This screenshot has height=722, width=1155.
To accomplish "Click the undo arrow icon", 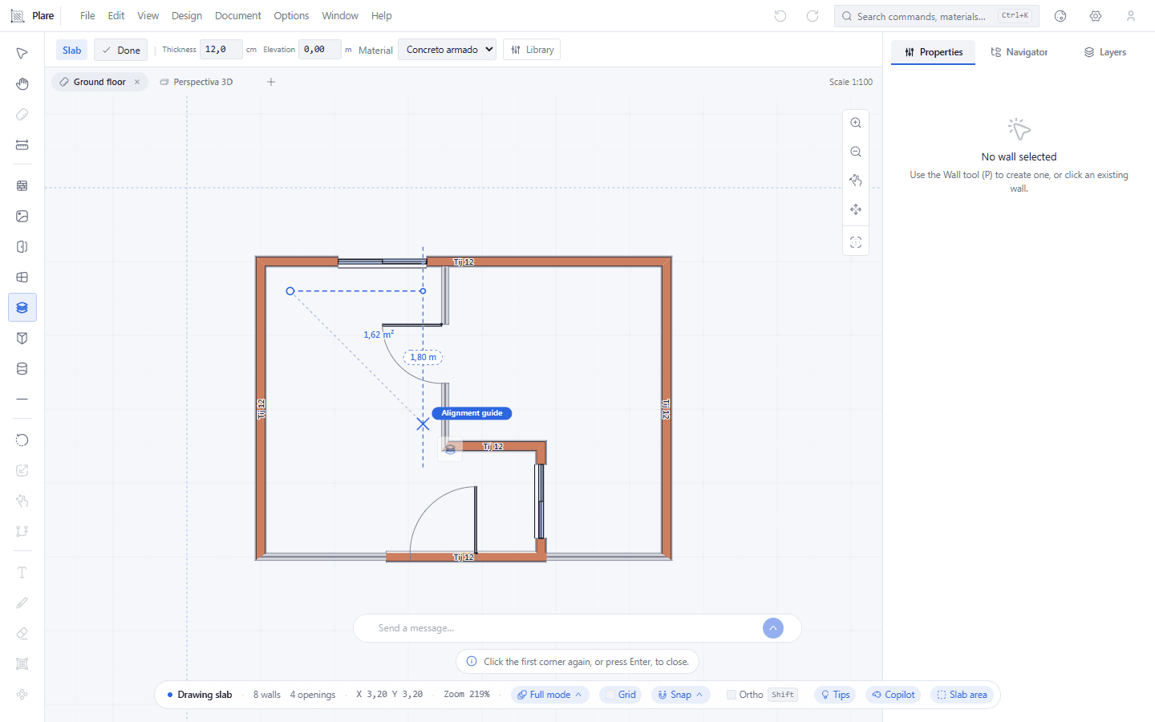I will coord(780,16).
